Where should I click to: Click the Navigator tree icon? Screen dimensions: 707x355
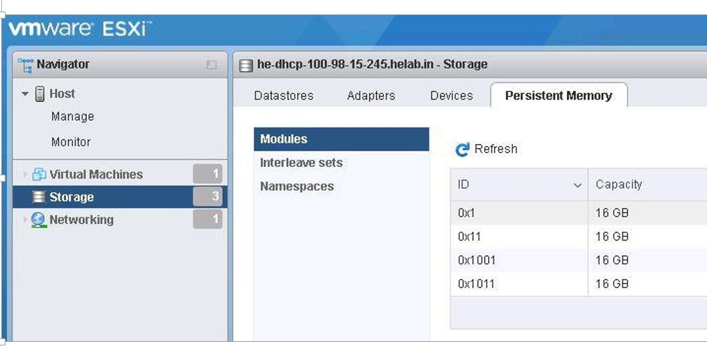click(x=25, y=65)
